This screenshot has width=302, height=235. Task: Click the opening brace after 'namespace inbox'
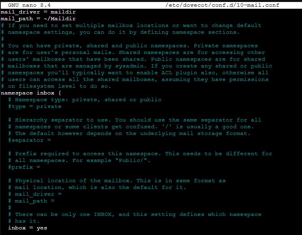(x=60, y=93)
